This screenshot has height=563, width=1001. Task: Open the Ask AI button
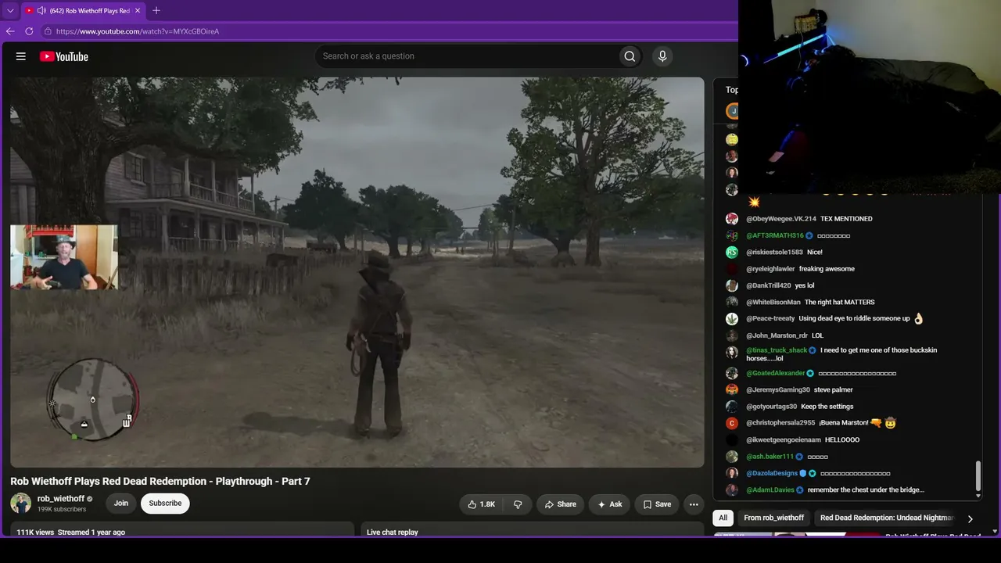[x=609, y=504]
